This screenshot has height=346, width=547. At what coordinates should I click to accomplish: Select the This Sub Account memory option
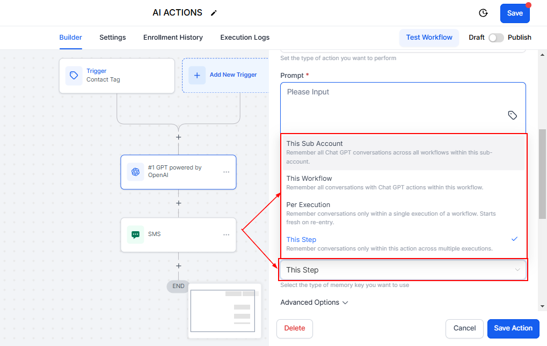(x=403, y=152)
